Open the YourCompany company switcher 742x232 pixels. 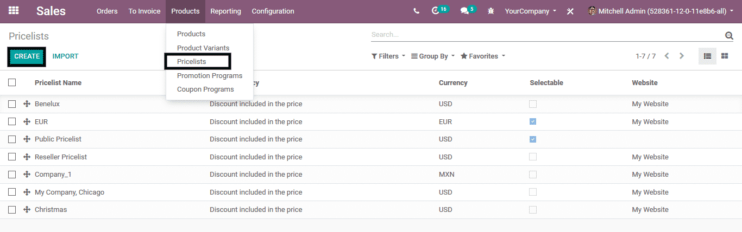click(x=530, y=11)
